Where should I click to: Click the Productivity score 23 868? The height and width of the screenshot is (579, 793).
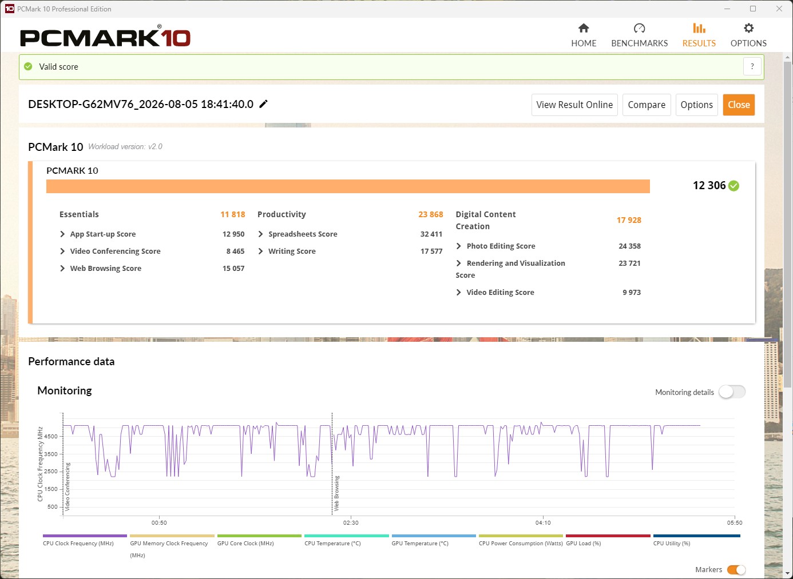click(431, 214)
